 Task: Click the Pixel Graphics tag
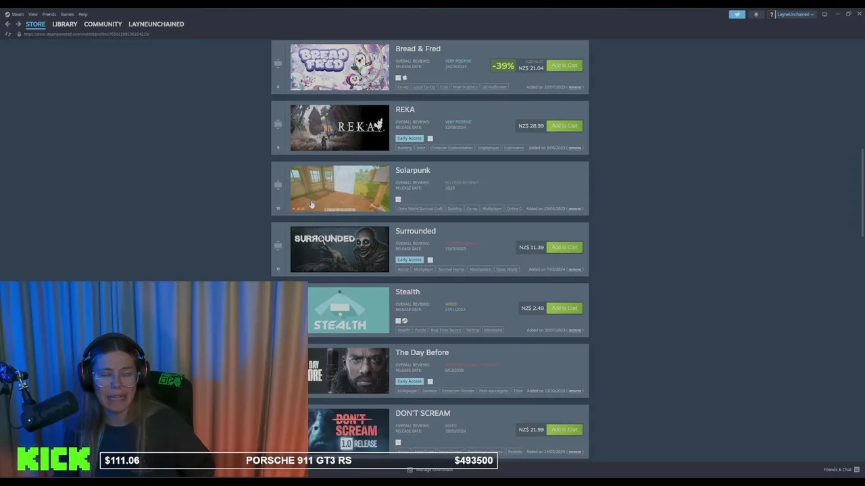tap(465, 87)
